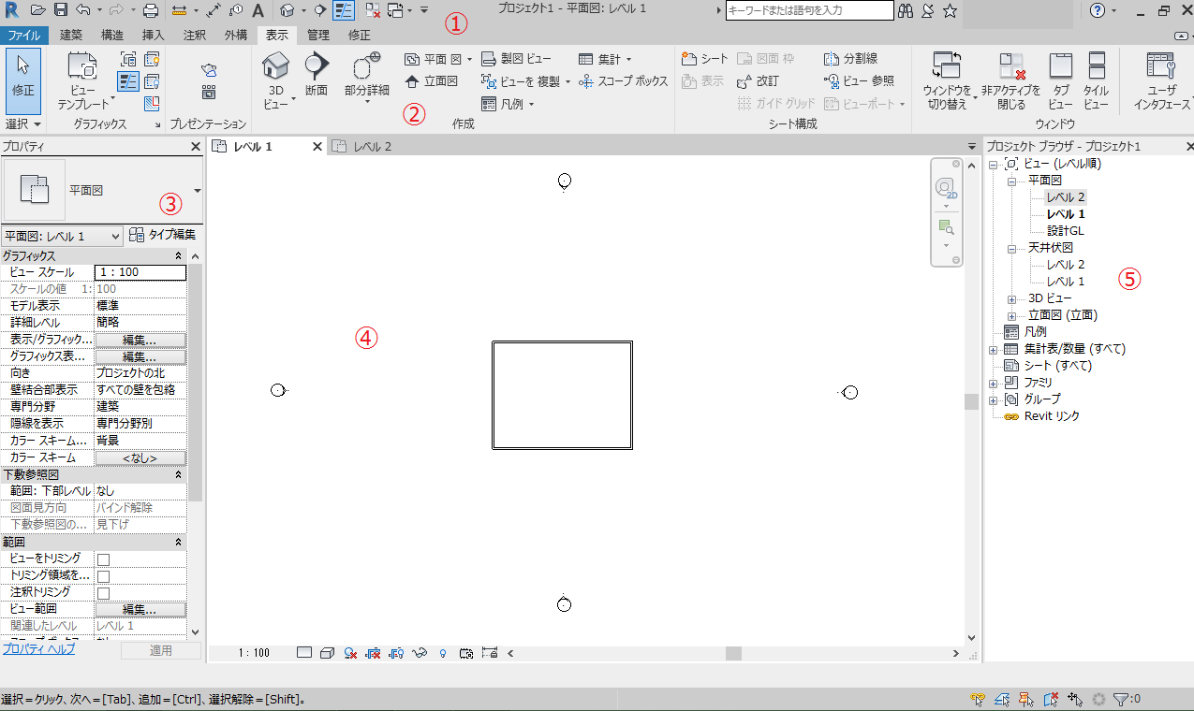Open the 集計 dropdown in ribbon
This screenshot has height=711, width=1194.
(628, 59)
